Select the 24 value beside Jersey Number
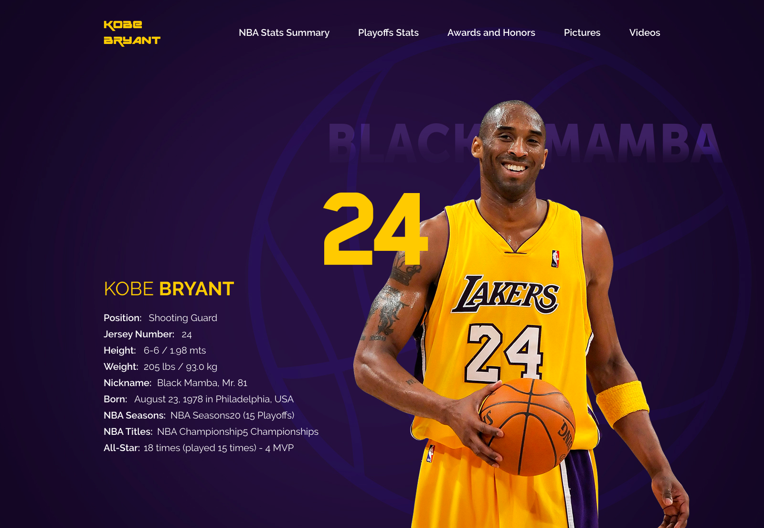Image resolution: width=764 pixels, height=528 pixels. pyautogui.click(x=187, y=334)
